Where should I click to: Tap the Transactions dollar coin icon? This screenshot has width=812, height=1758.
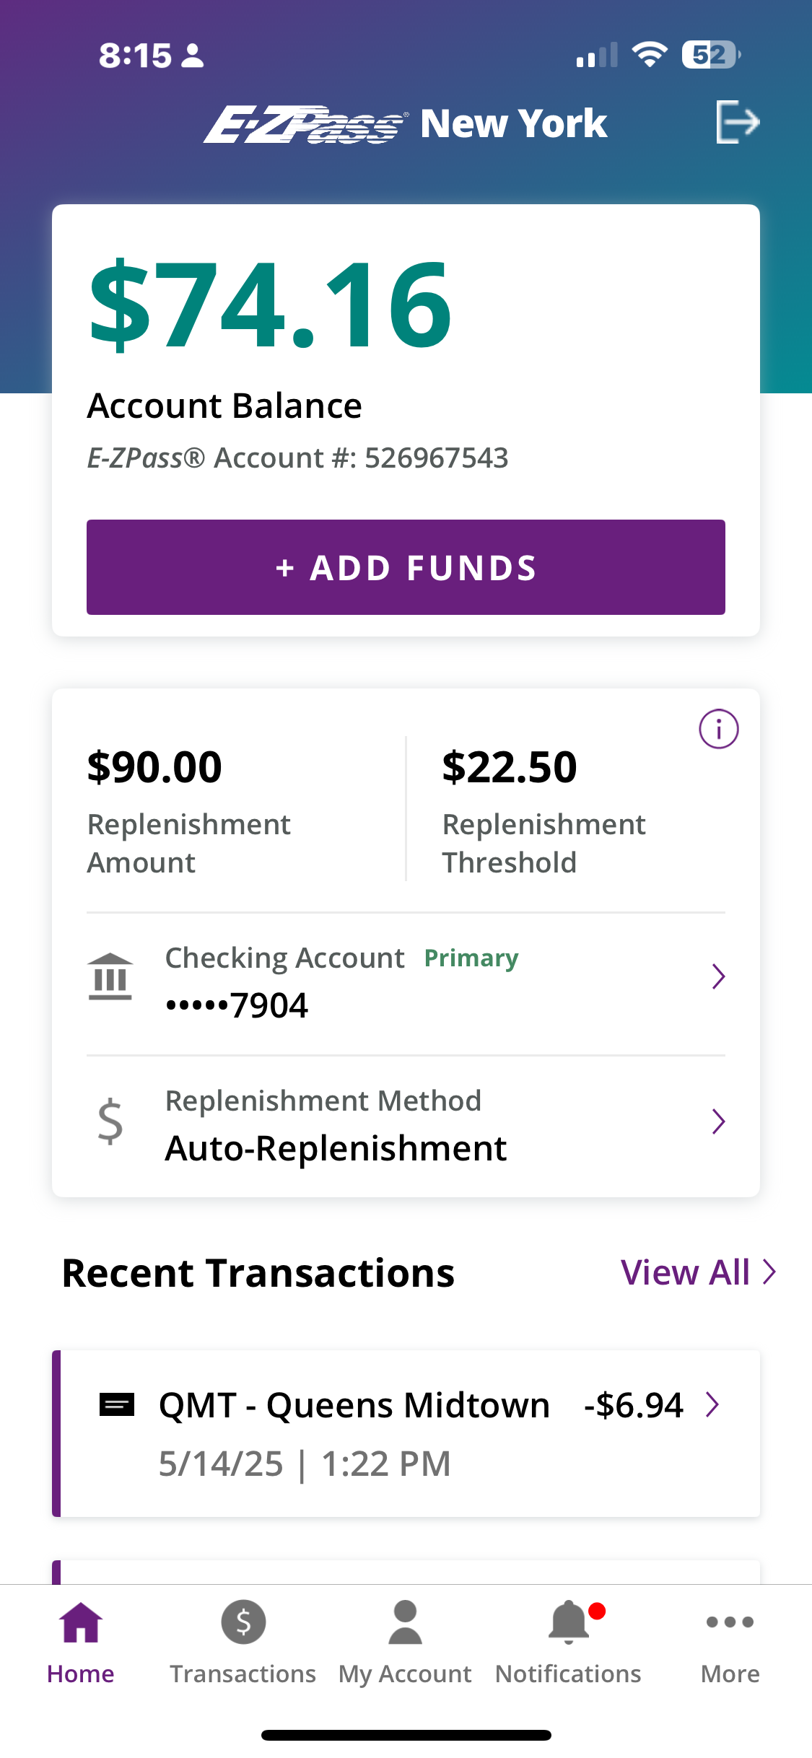pos(243,1622)
